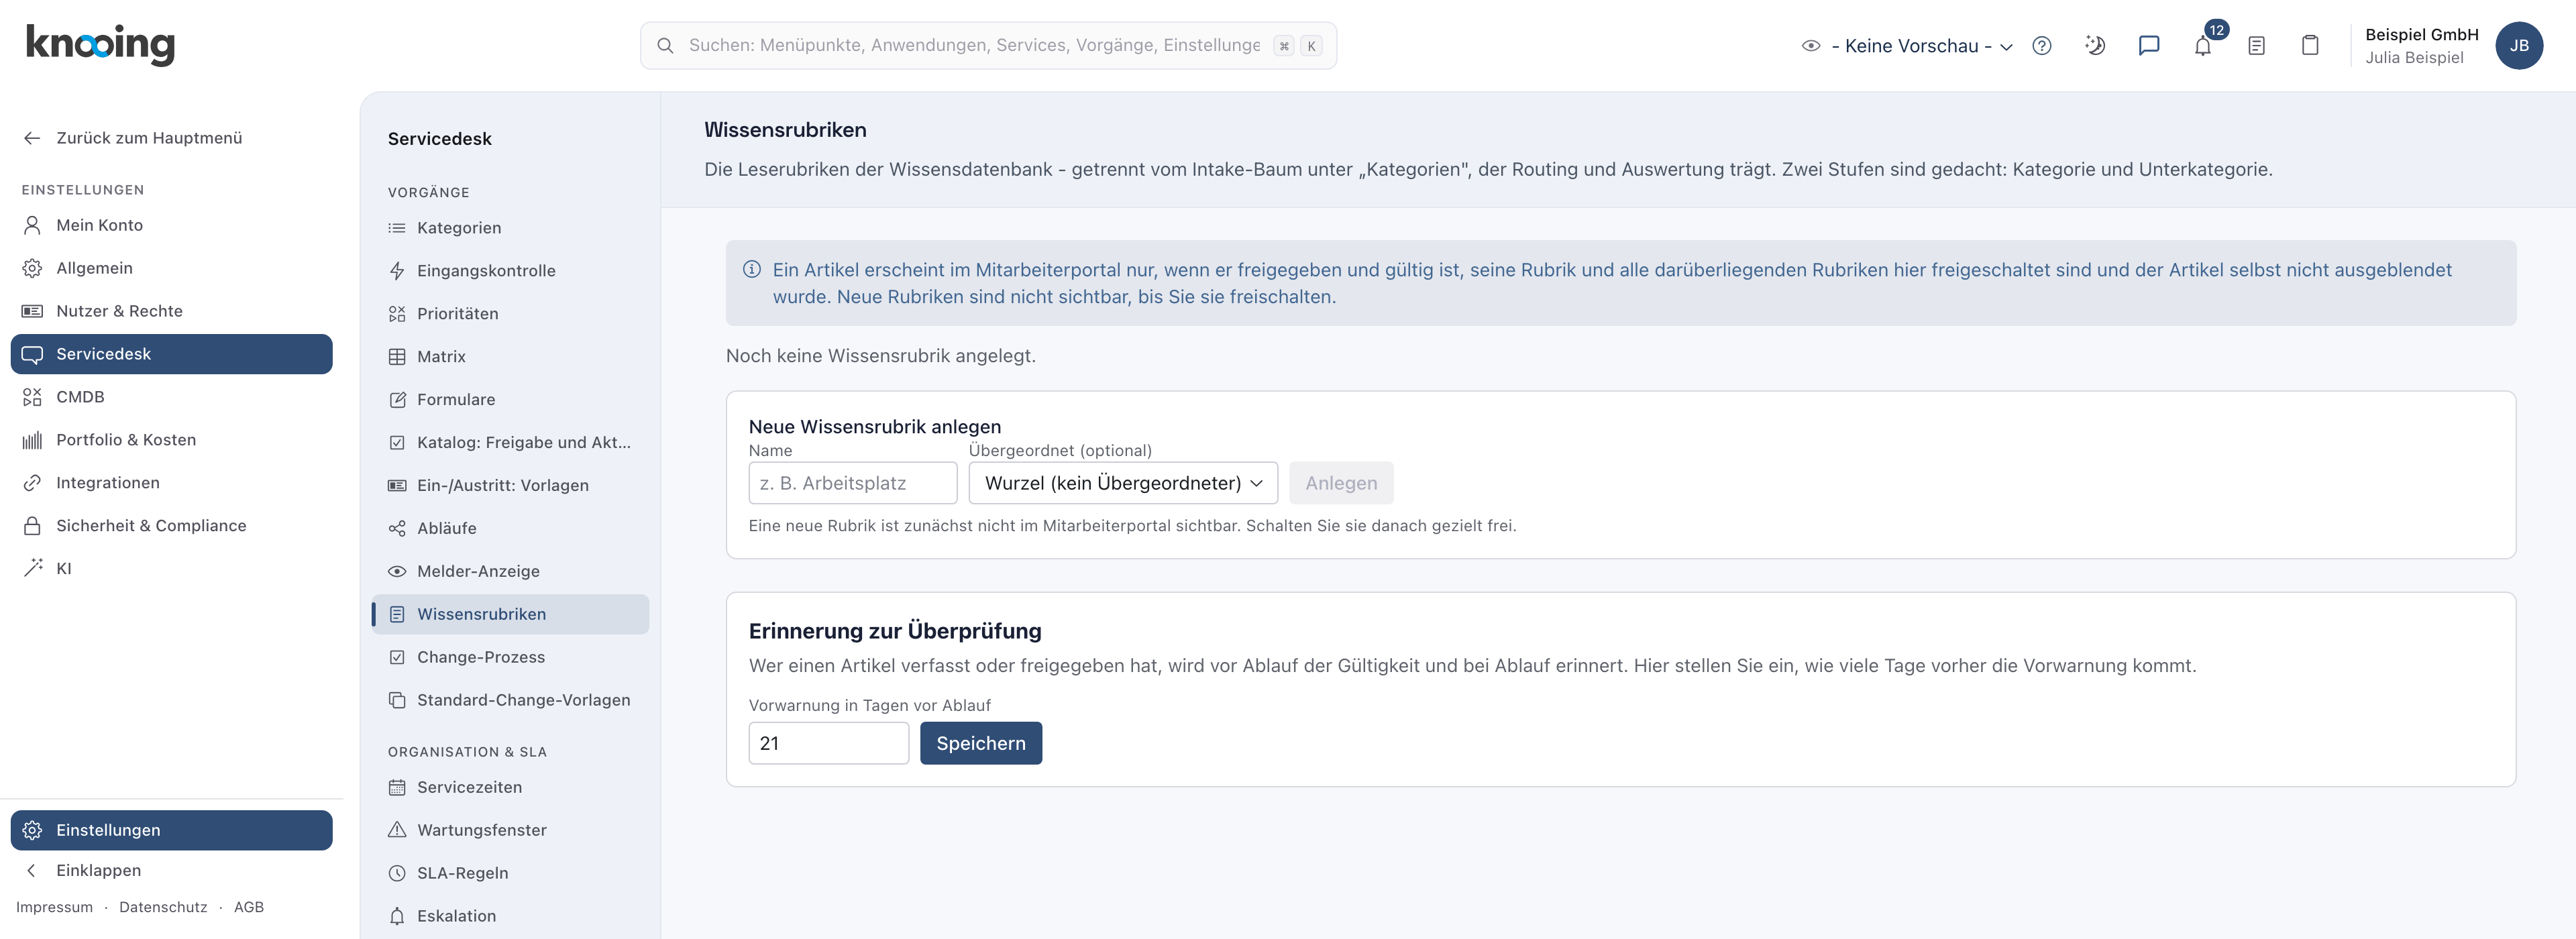2576x939 pixels.
Task: Click the Mein Konto person icon
Action: pyautogui.click(x=32, y=225)
